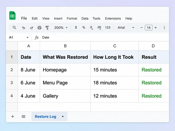
Task: Open the Format menu
Action: click(x=72, y=19)
